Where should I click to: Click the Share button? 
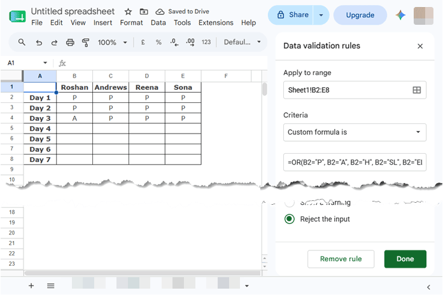[291, 15]
